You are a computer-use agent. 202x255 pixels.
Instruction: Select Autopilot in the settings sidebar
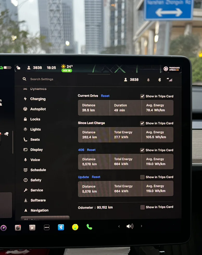[x=38, y=109]
